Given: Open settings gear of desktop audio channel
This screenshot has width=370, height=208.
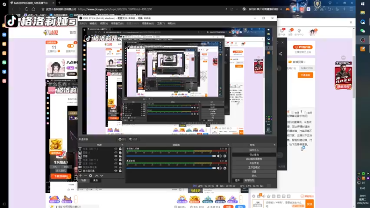Looking at the screenshot, I should pyautogui.click(x=225, y=168).
